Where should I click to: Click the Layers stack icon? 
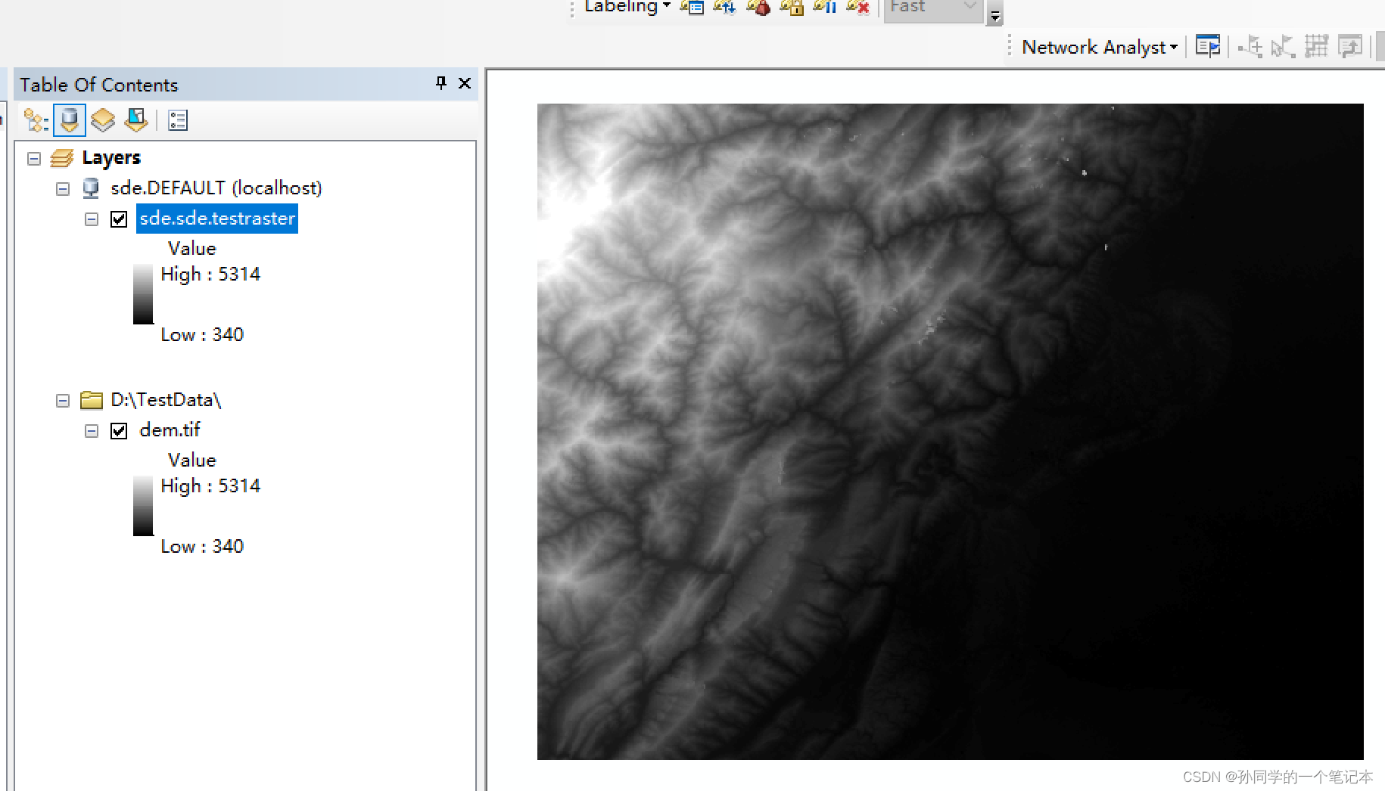point(61,158)
